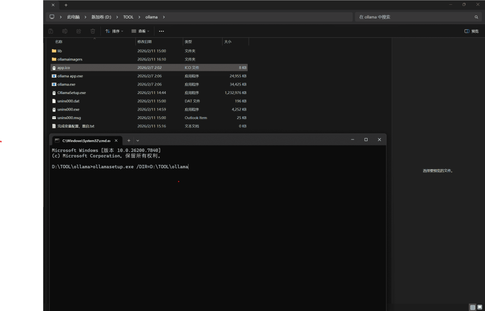Click the PC monitor icon in the address bar
Viewport: 485px width, 311px height.
[x=52, y=17]
